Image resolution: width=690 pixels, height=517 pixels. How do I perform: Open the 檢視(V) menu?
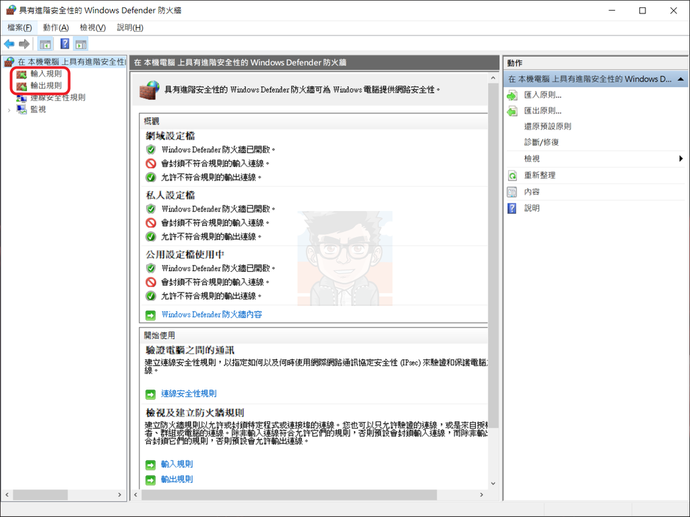coord(92,27)
